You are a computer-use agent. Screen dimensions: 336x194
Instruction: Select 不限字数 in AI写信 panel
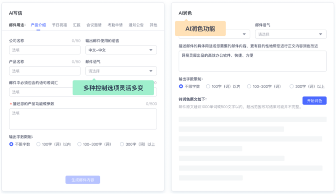pyautogui.click(x=20, y=144)
